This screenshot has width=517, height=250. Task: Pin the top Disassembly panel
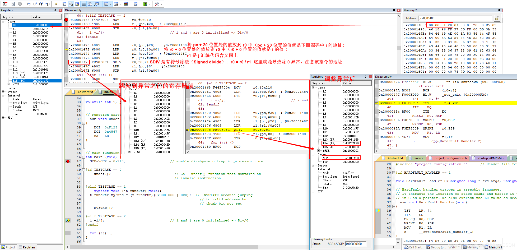pos(394,10)
